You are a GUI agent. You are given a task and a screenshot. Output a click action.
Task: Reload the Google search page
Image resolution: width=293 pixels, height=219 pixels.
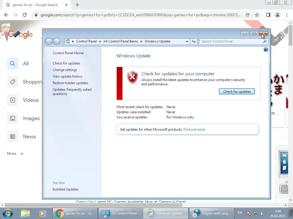[25, 15]
